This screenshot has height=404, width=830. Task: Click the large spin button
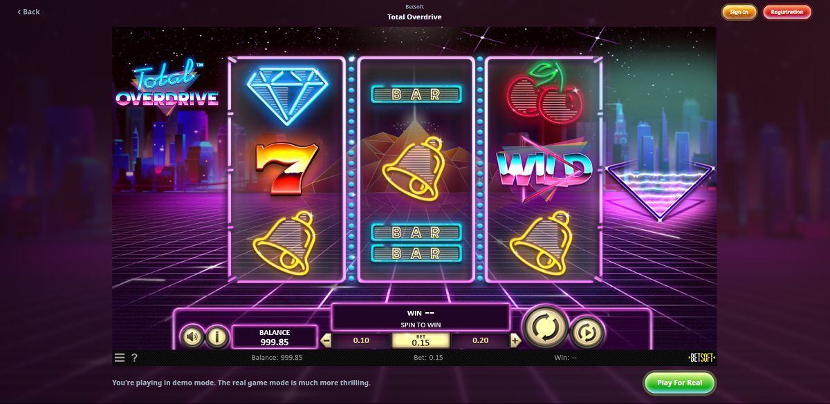click(545, 327)
